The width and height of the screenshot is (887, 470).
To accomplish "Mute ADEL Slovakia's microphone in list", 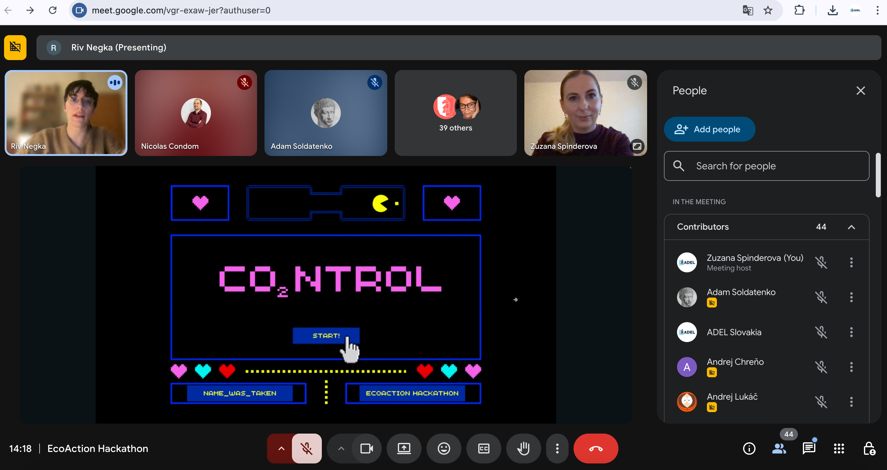I will [x=821, y=332].
